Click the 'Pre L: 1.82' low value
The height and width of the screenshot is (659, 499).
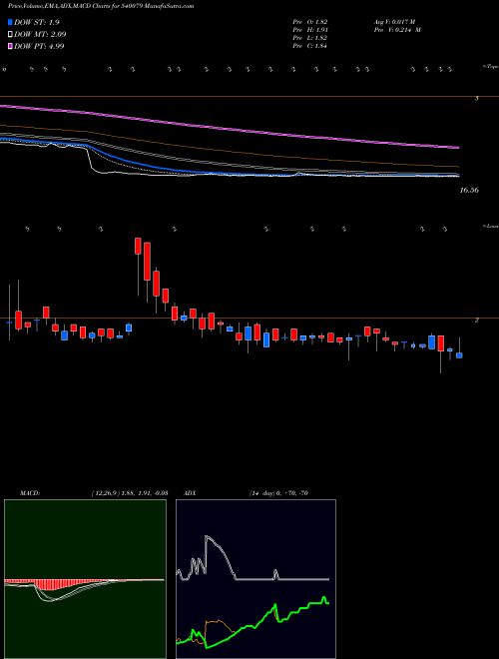pos(310,38)
